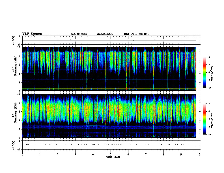224x173 pixels.
Task: Click inside the ch.2 spectrogram panel
Action: [x=109, y=116]
